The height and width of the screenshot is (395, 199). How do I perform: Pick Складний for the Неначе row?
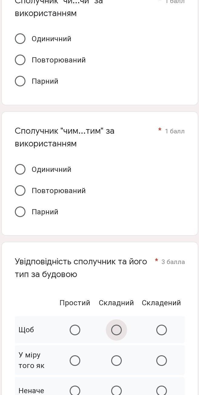point(116,390)
